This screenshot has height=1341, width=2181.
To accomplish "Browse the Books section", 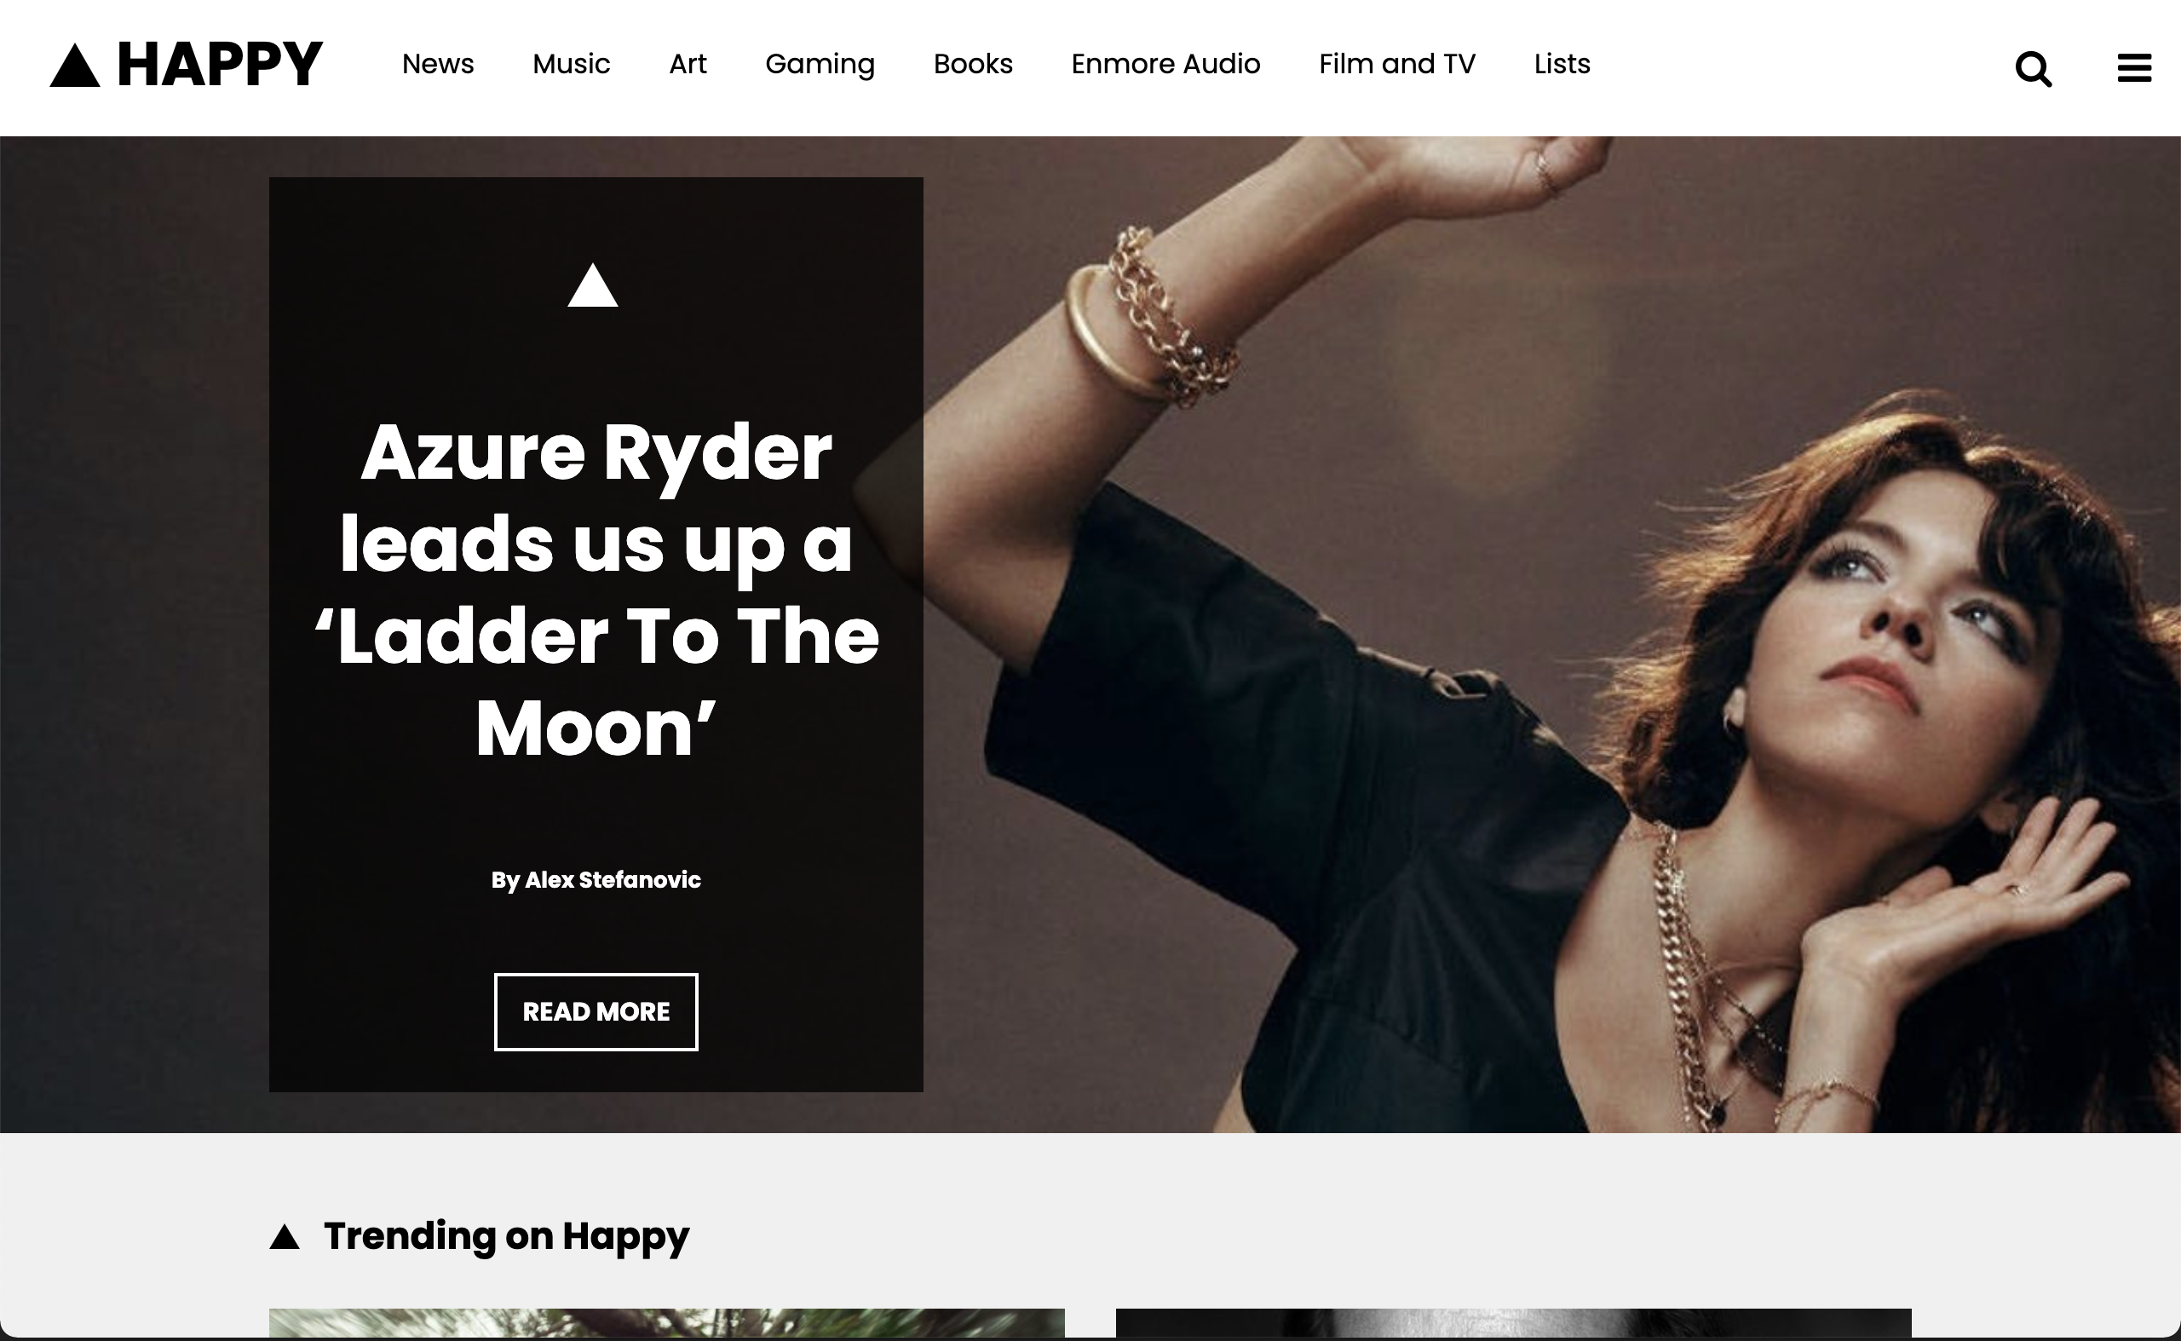I will click(973, 64).
